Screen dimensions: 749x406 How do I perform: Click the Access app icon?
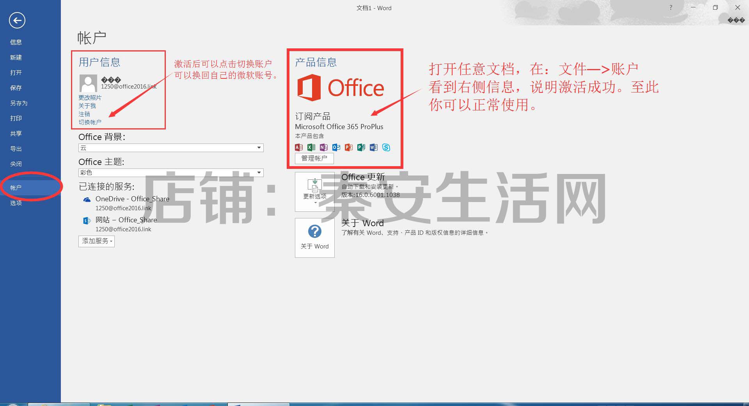[299, 147]
